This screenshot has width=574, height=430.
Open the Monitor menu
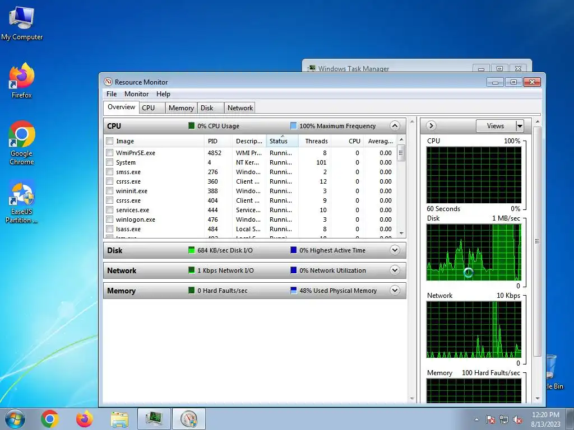click(x=137, y=94)
